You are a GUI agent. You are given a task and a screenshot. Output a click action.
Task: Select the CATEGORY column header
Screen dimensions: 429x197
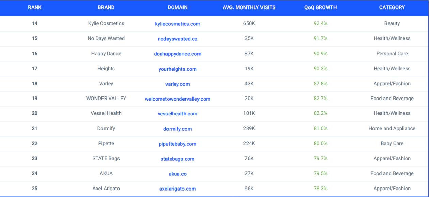tap(392, 8)
